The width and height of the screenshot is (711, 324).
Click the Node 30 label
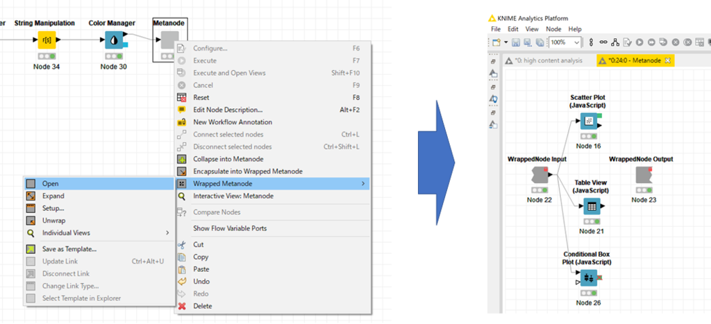114,67
